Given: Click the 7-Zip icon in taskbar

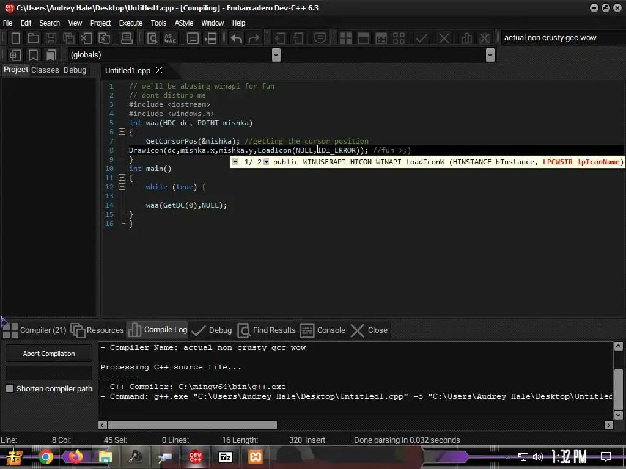Looking at the screenshot, I should 225,457.
